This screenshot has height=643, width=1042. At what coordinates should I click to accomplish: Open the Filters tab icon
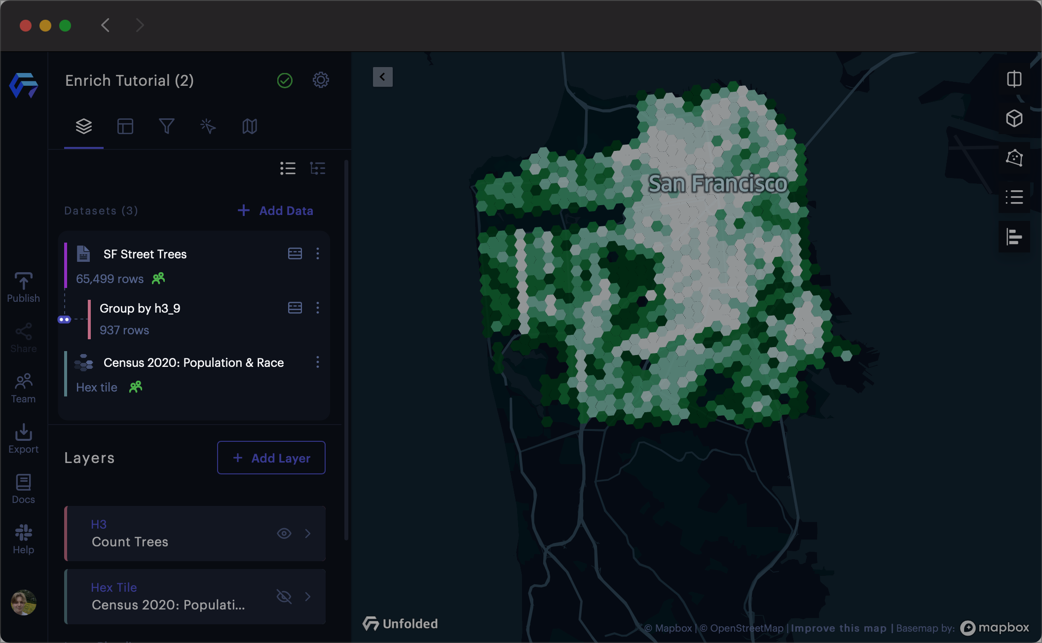(x=166, y=126)
